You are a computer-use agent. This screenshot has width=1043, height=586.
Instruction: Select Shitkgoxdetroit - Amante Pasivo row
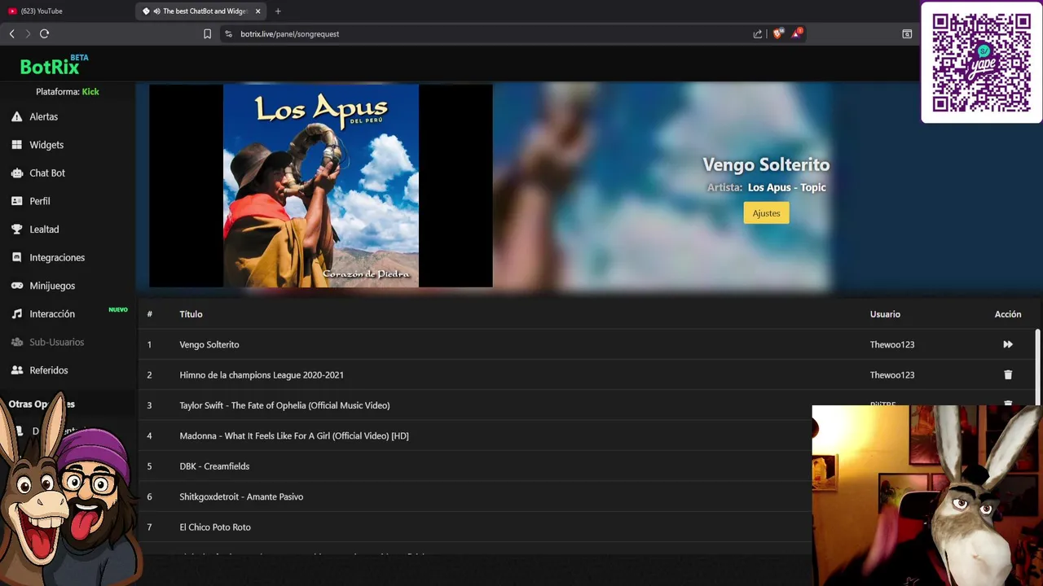[x=476, y=496]
